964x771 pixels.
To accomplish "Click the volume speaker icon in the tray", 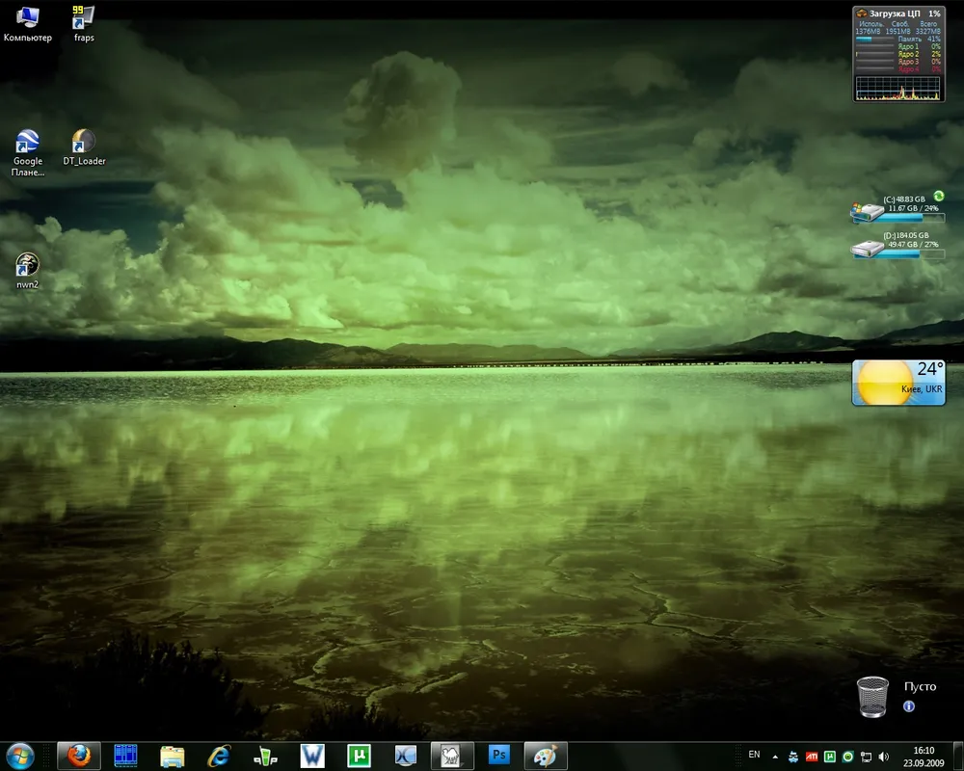I will pyautogui.click(x=884, y=757).
